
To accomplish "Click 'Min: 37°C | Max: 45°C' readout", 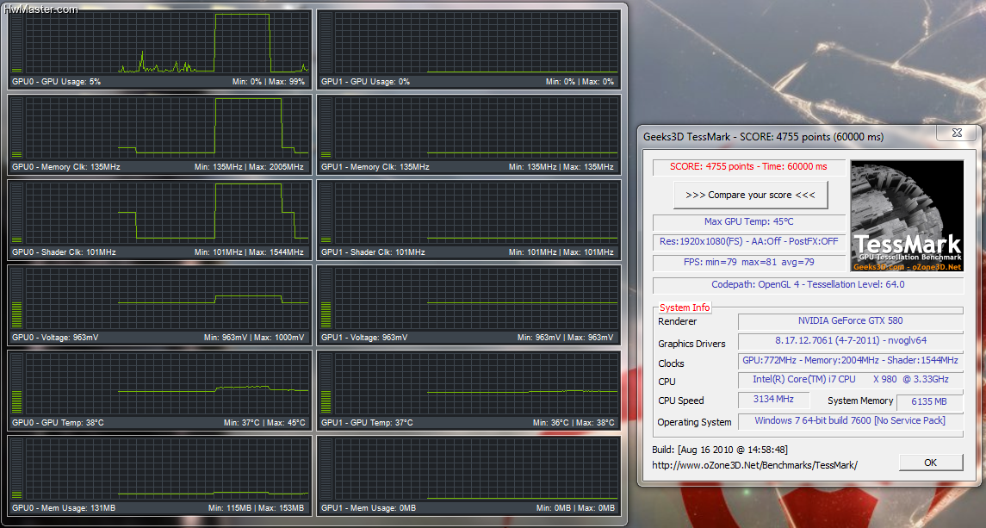I will 264,423.
